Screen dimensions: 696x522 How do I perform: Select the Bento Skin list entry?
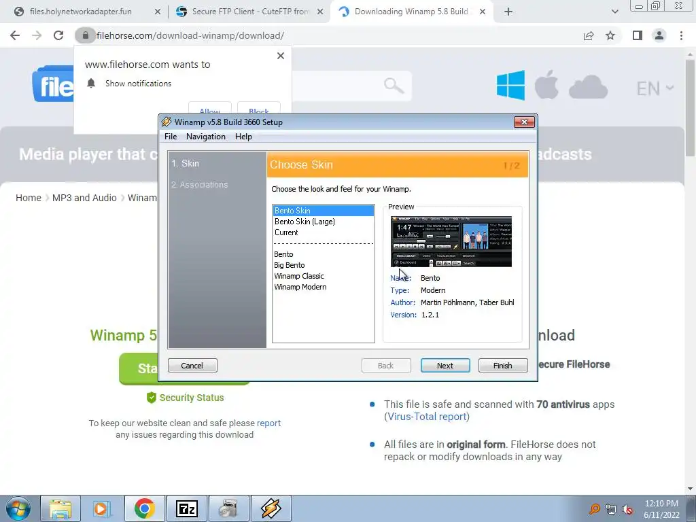click(x=323, y=211)
